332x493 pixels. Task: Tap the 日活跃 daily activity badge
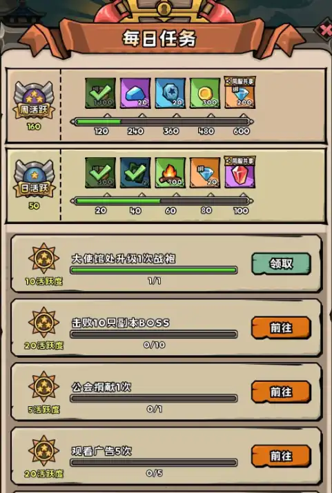pos(34,179)
